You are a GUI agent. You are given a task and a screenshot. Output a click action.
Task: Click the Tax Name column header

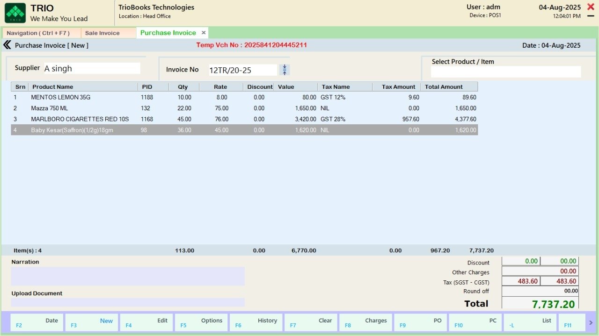coord(336,87)
